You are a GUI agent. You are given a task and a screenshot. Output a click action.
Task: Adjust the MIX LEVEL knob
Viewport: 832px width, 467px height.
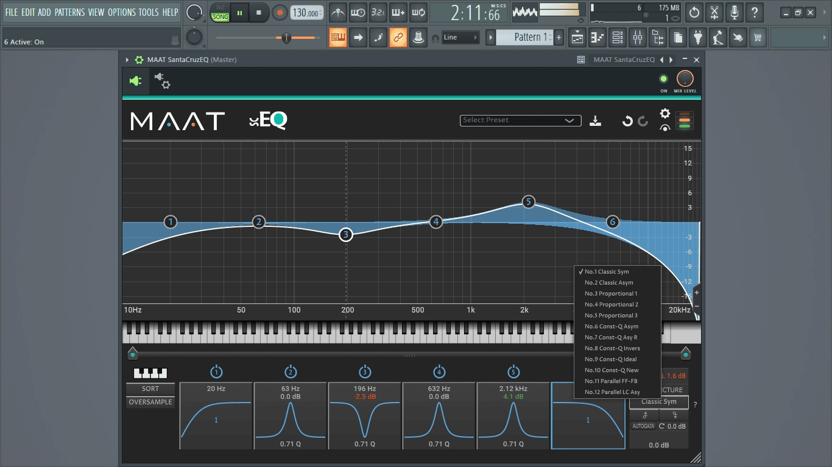coord(685,79)
